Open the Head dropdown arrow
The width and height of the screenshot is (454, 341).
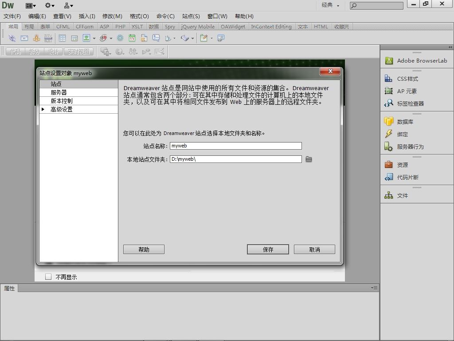click(175, 38)
